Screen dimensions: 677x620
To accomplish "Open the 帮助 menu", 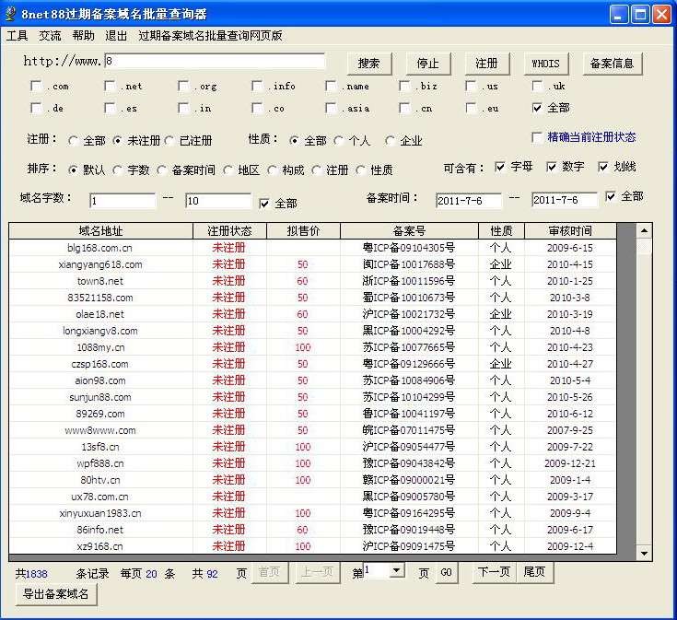I will (83, 36).
